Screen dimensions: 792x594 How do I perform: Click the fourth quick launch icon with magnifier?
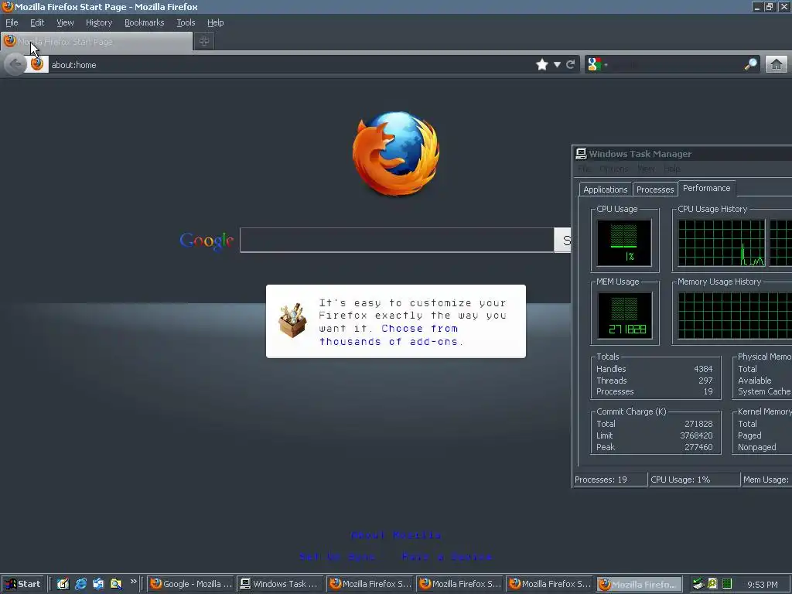coord(116,584)
